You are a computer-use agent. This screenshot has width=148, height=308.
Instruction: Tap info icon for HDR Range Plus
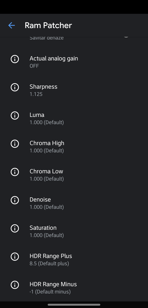click(15, 257)
